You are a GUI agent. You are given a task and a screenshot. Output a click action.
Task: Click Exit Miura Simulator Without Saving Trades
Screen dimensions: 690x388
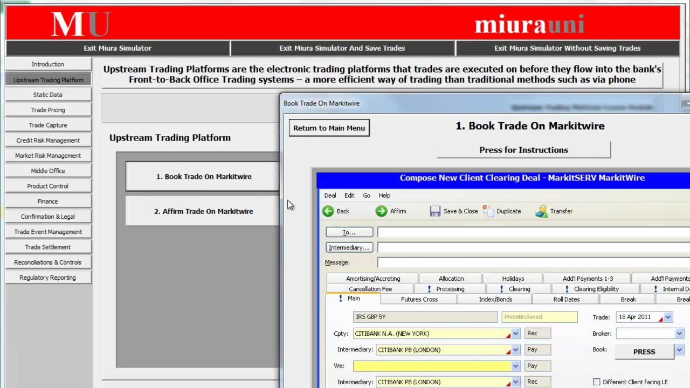click(x=568, y=48)
